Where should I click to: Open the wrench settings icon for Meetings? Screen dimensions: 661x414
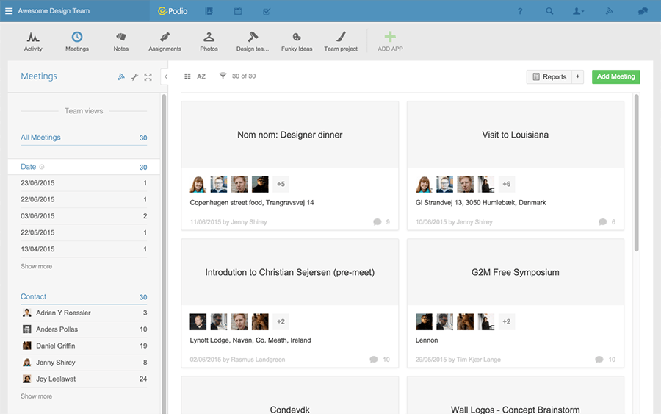coord(134,76)
